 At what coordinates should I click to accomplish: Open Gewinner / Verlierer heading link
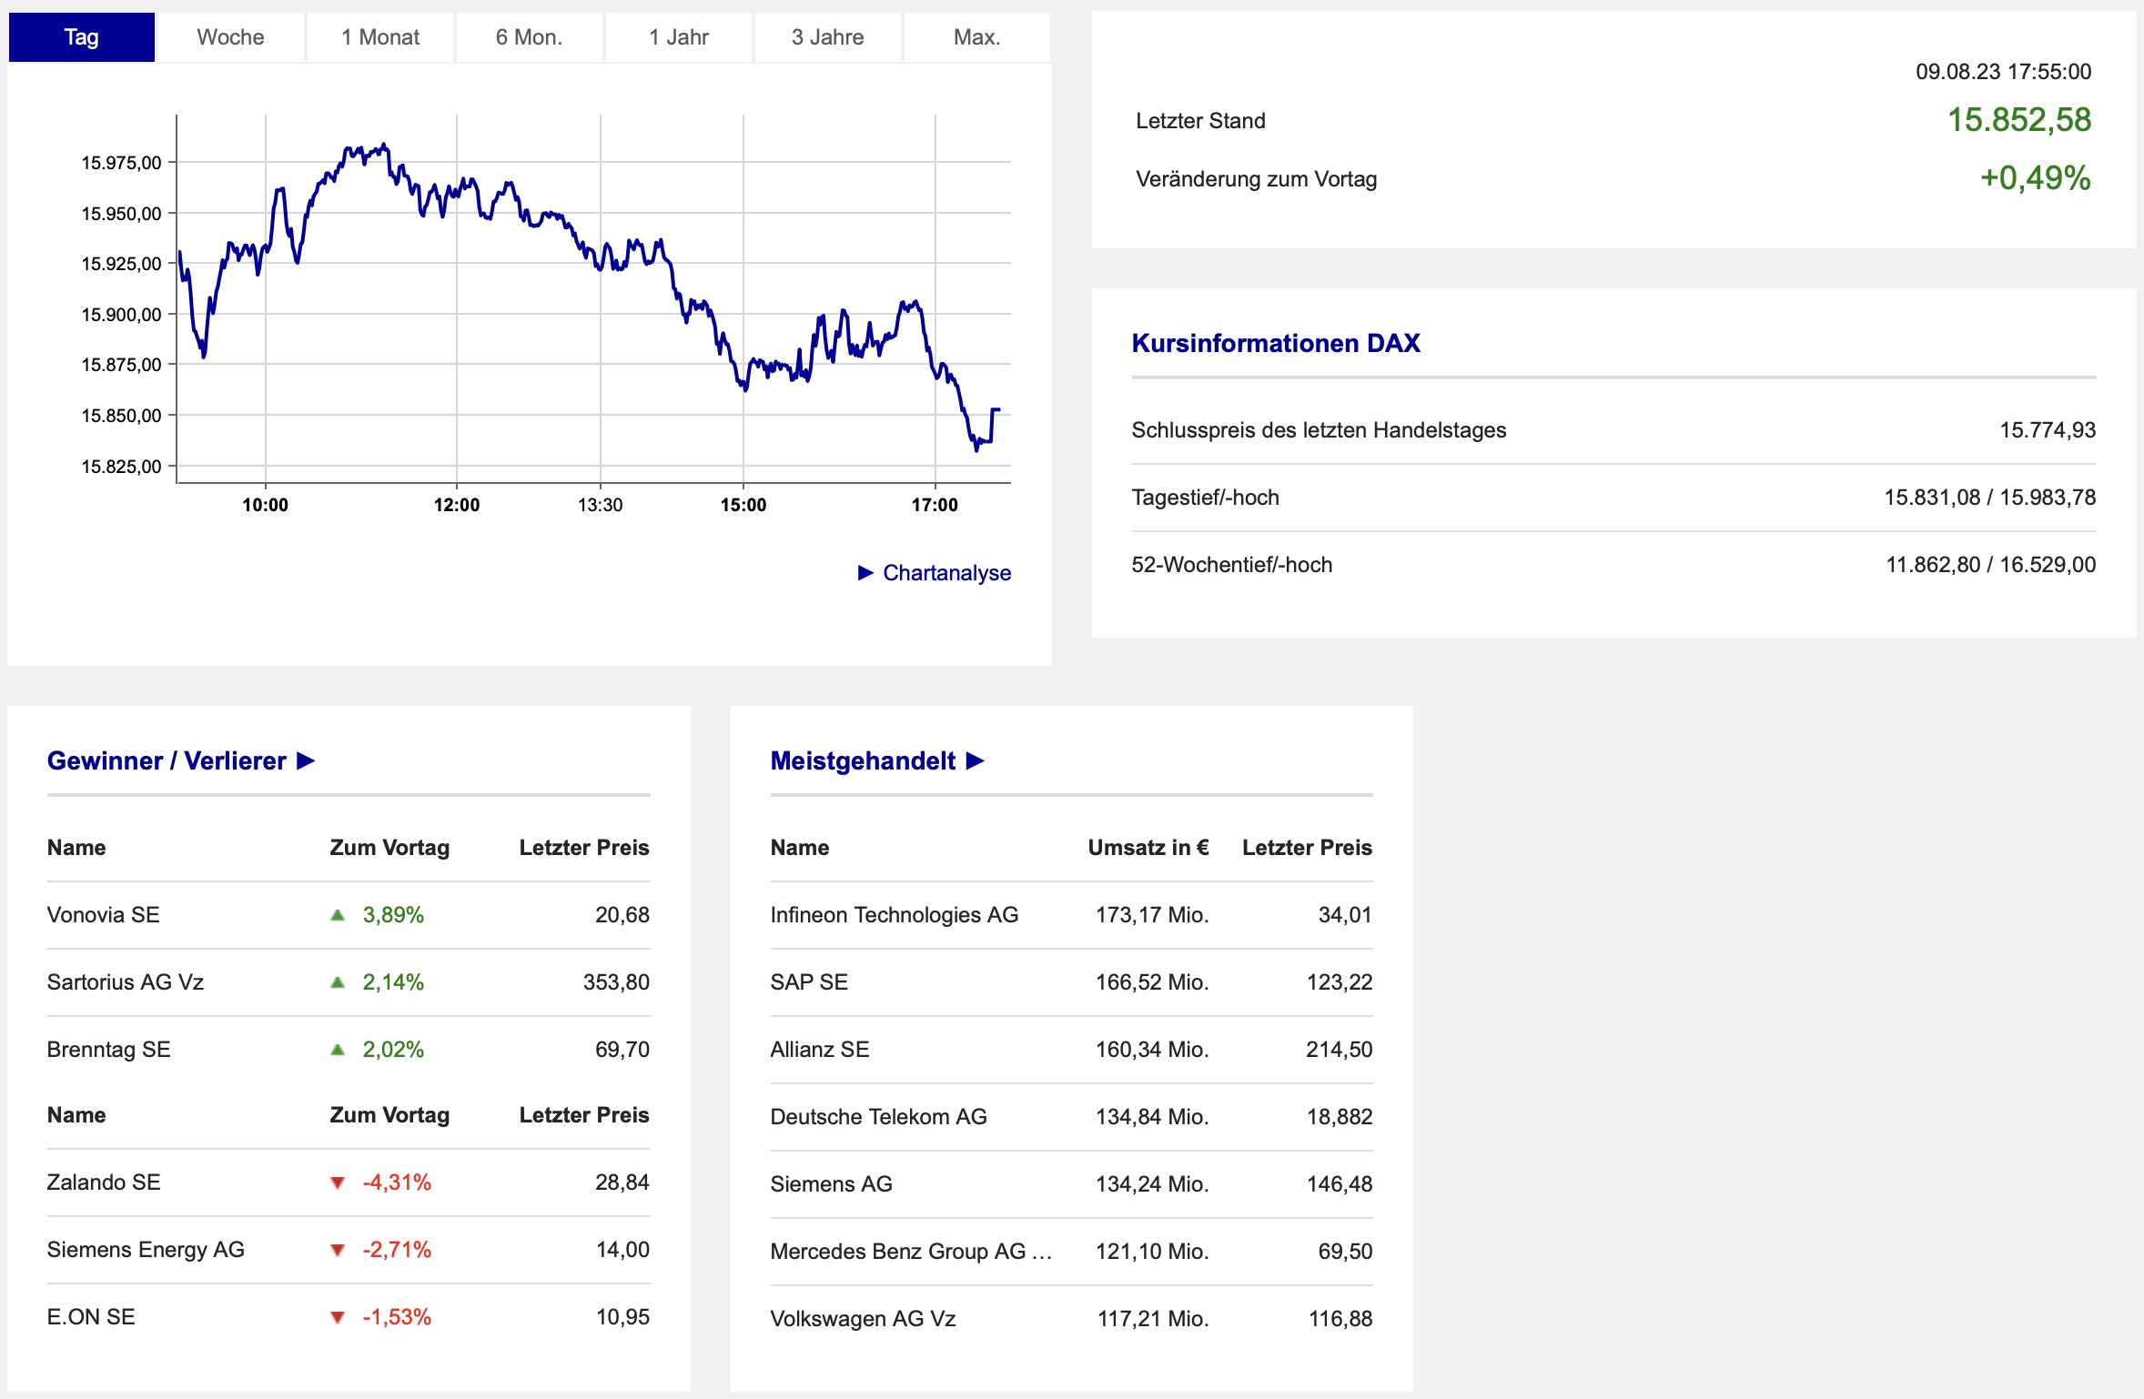coord(167,760)
